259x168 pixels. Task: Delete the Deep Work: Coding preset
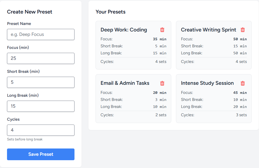[x=162, y=30]
